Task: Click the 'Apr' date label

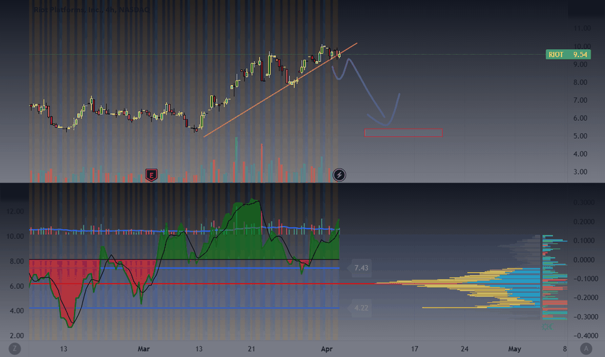Action: tap(327, 349)
